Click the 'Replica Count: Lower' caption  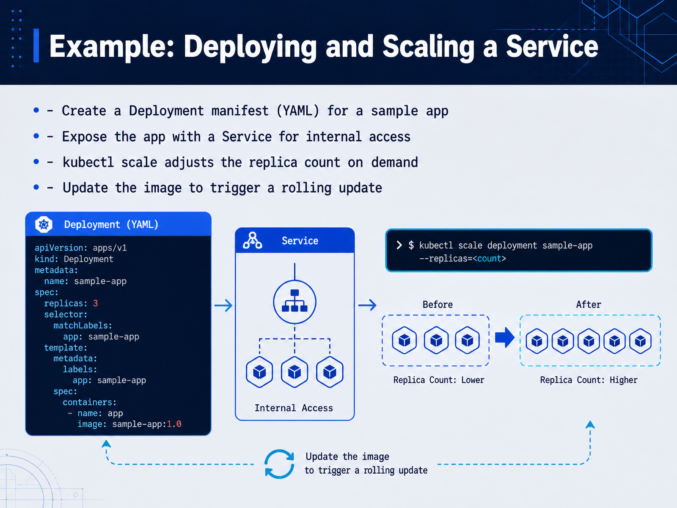click(439, 380)
